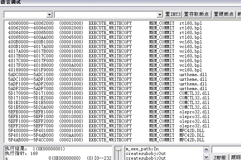241x160 pixels.
Task: Click the input field right of the output log
Action: 227,150
